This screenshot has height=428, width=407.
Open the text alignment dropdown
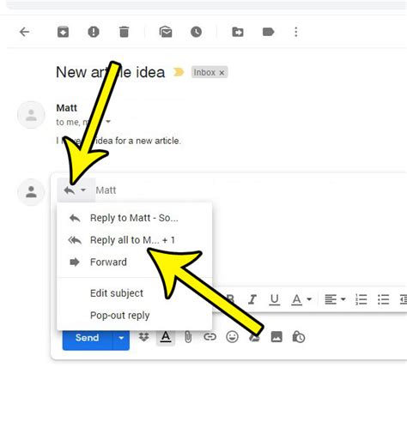(x=335, y=299)
